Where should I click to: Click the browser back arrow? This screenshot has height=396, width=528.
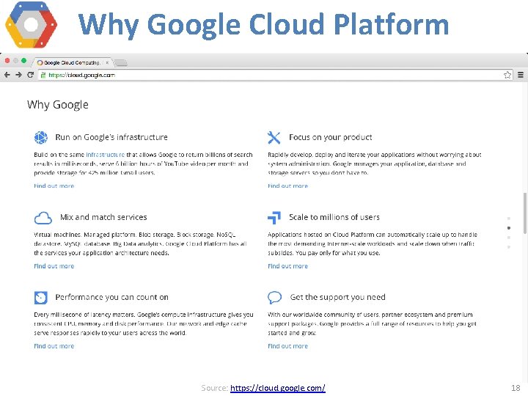point(7,75)
